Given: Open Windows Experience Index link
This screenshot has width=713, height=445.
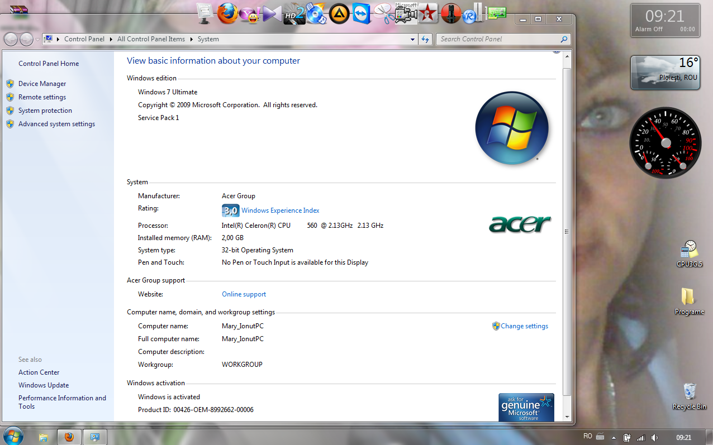Looking at the screenshot, I should pyautogui.click(x=281, y=210).
